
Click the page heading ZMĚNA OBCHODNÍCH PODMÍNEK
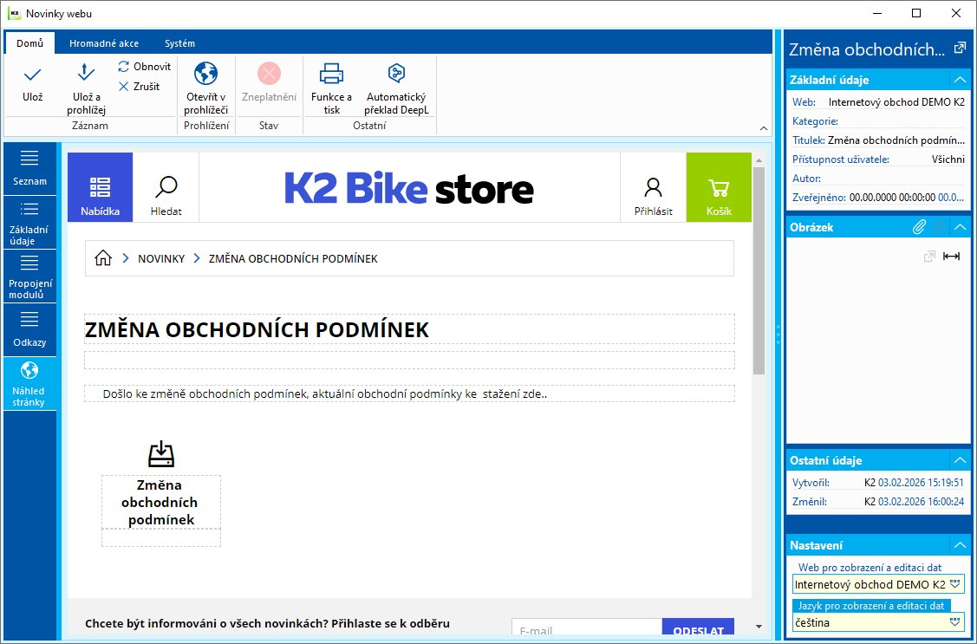pos(257,329)
